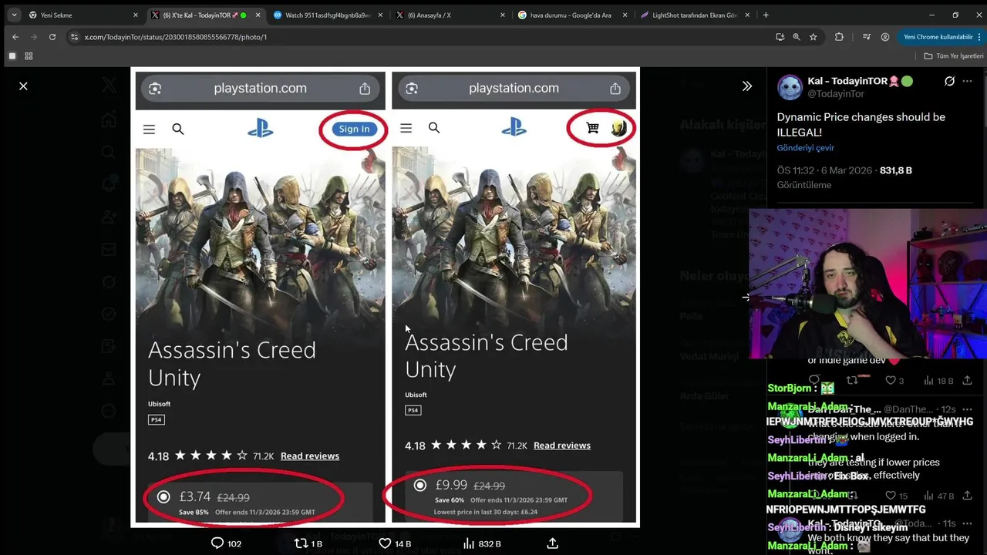
Task: Open apps grid icon in bookmarks bar
Action: tap(29, 56)
